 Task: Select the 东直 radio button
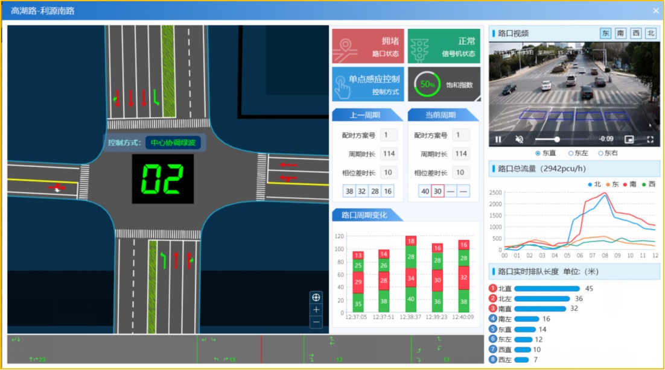tap(538, 154)
